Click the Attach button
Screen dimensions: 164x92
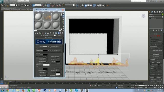[152, 69]
